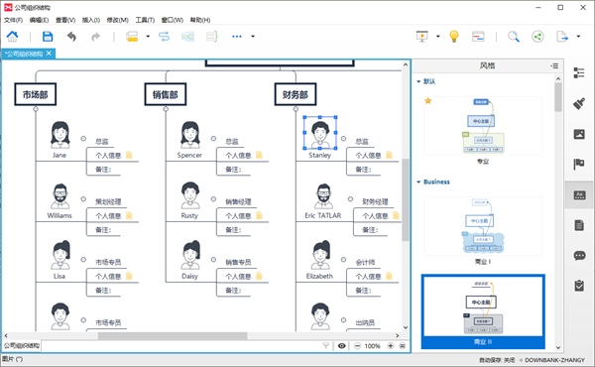Start presentation mode with the slideshow icon
This screenshot has width=595, height=367.
click(422, 37)
